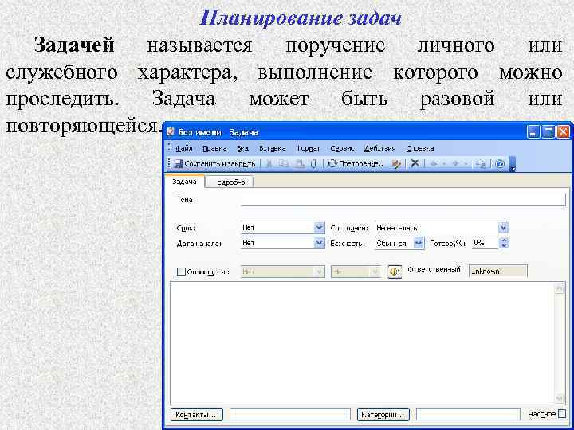Viewport: 574px width, 430px height.
Task: Click the Контакты... button
Action: coord(196,415)
